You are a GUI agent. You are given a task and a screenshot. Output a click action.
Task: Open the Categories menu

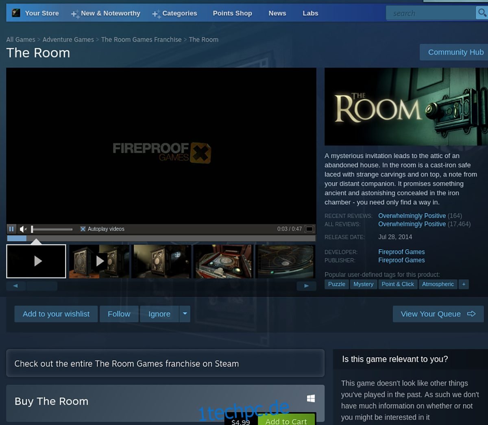(175, 13)
